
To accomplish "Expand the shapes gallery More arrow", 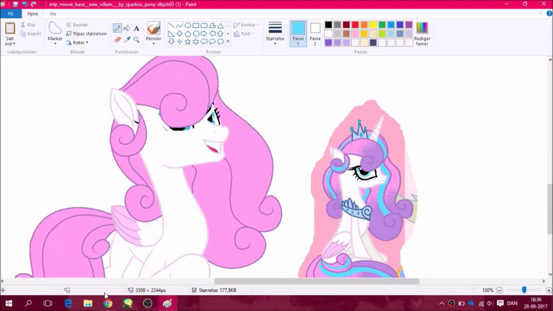I will pos(228,42).
